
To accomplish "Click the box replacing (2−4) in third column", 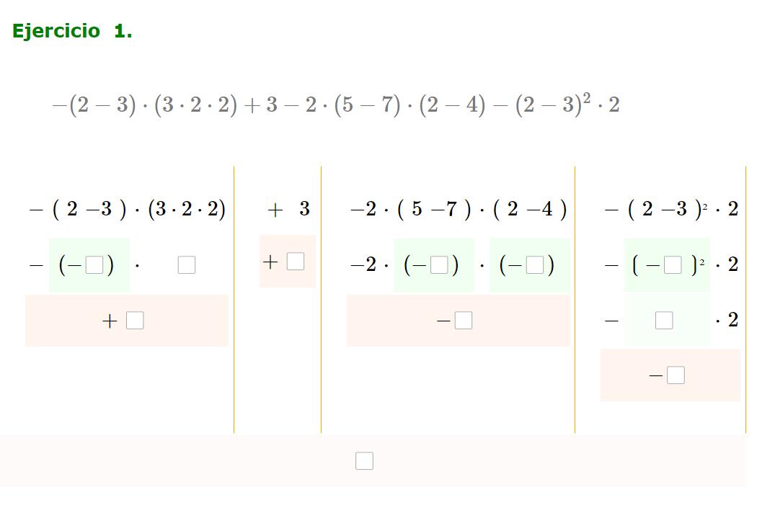I will point(534,265).
